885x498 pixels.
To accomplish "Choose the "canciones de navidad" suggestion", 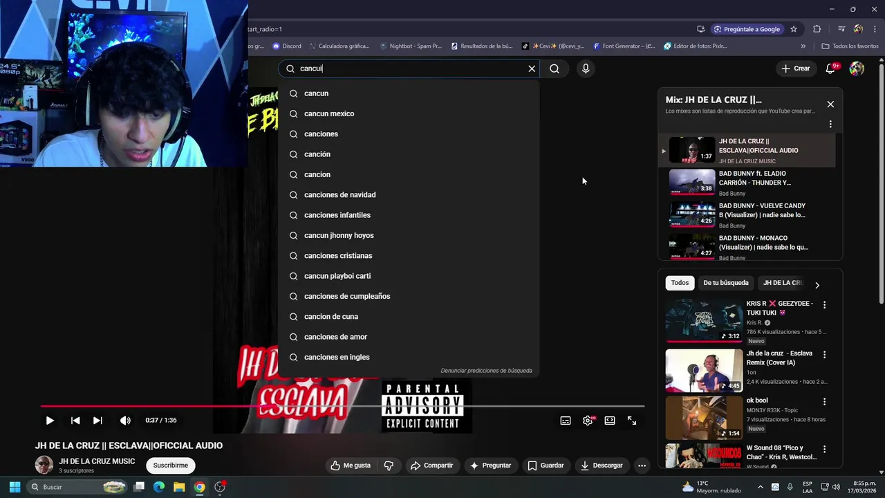I will [x=409, y=195].
